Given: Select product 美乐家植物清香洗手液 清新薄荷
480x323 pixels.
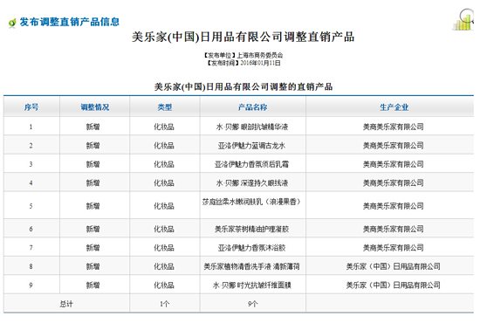Looking at the screenshot, I should (x=251, y=266).
